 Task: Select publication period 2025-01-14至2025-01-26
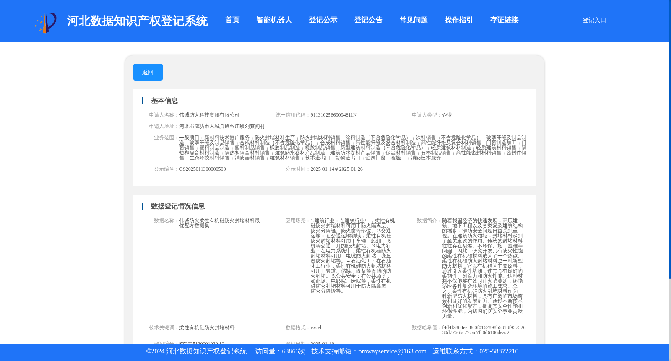pos(336,169)
